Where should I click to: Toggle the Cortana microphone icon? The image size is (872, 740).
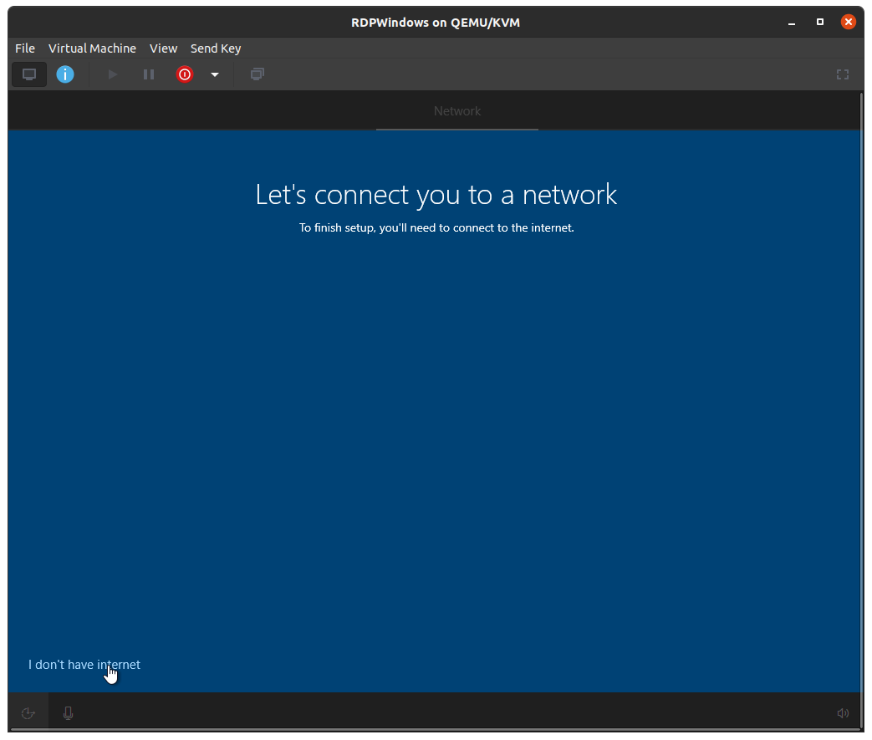pyautogui.click(x=69, y=713)
